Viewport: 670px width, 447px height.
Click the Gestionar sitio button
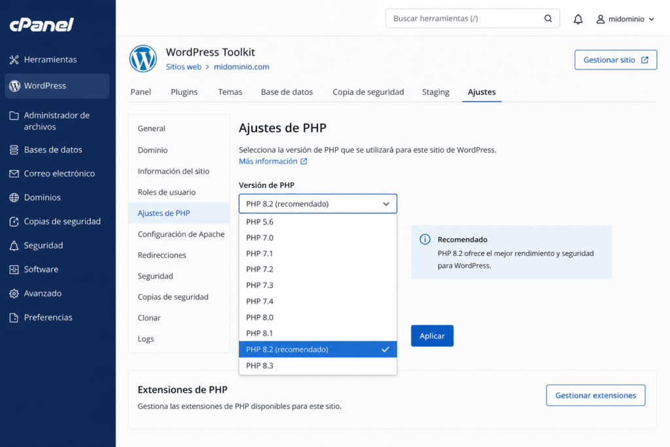[x=616, y=60]
